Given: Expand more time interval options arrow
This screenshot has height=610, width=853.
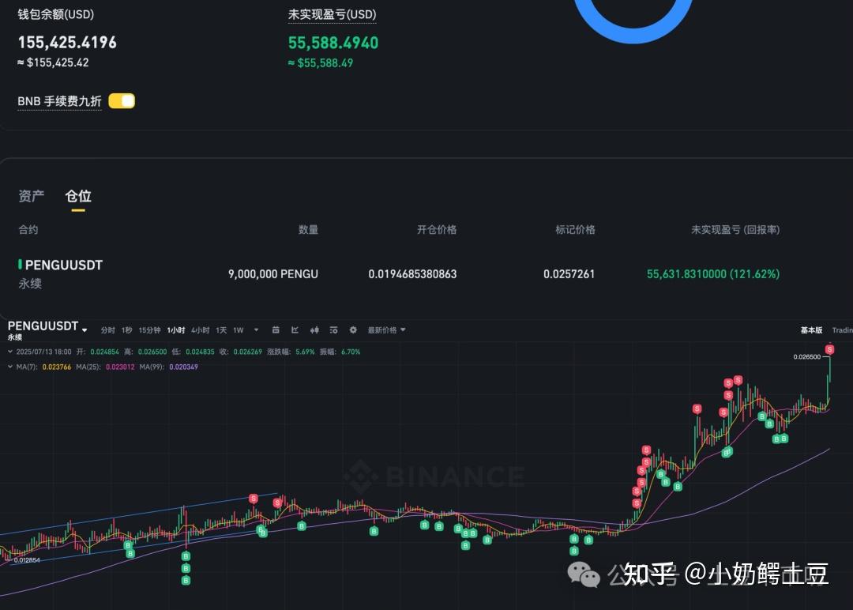Looking at the screenshot, I should tap(257, 330).
